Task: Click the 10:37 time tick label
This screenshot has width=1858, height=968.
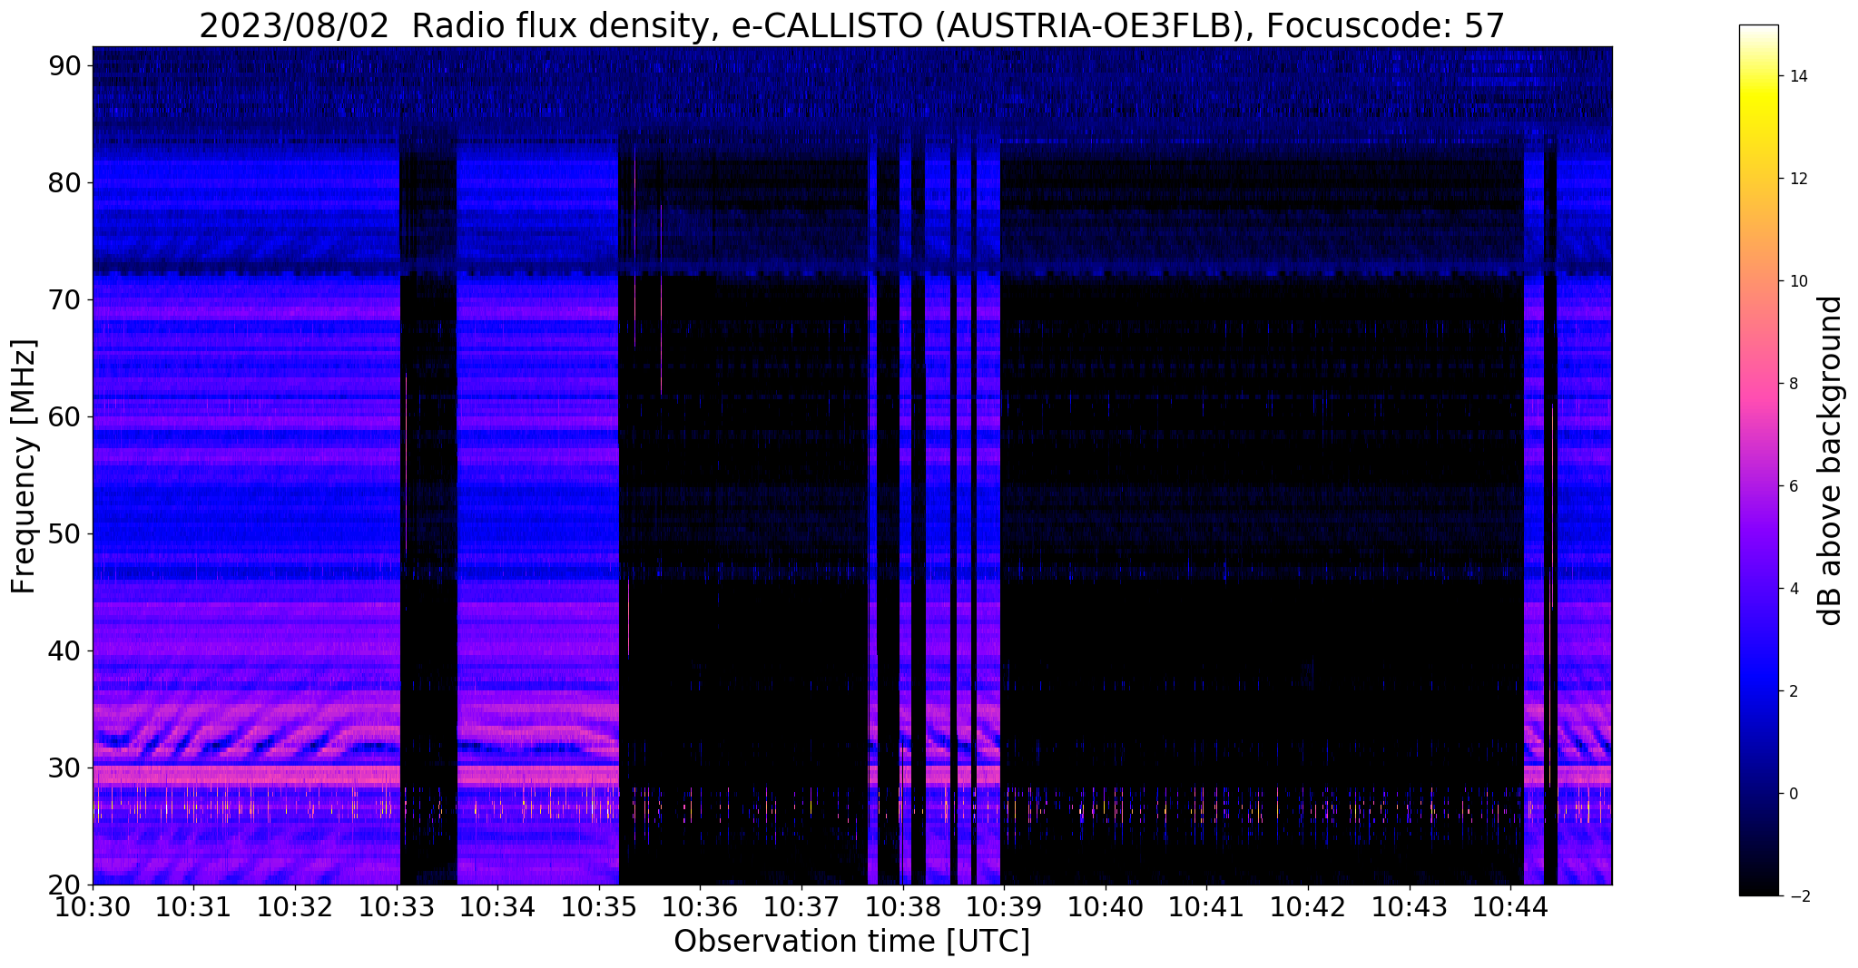Action: (x=801, y=906)
